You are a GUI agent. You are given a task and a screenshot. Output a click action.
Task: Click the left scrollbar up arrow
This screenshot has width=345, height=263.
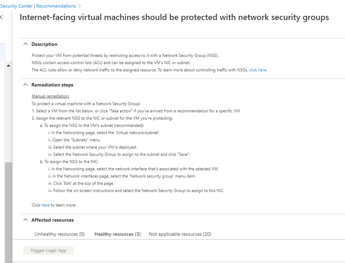[8, 66]
